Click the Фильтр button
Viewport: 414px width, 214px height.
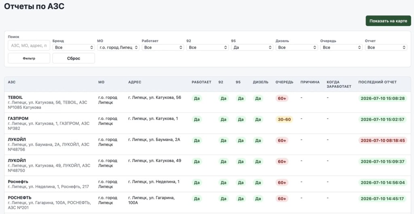(29, 58)
